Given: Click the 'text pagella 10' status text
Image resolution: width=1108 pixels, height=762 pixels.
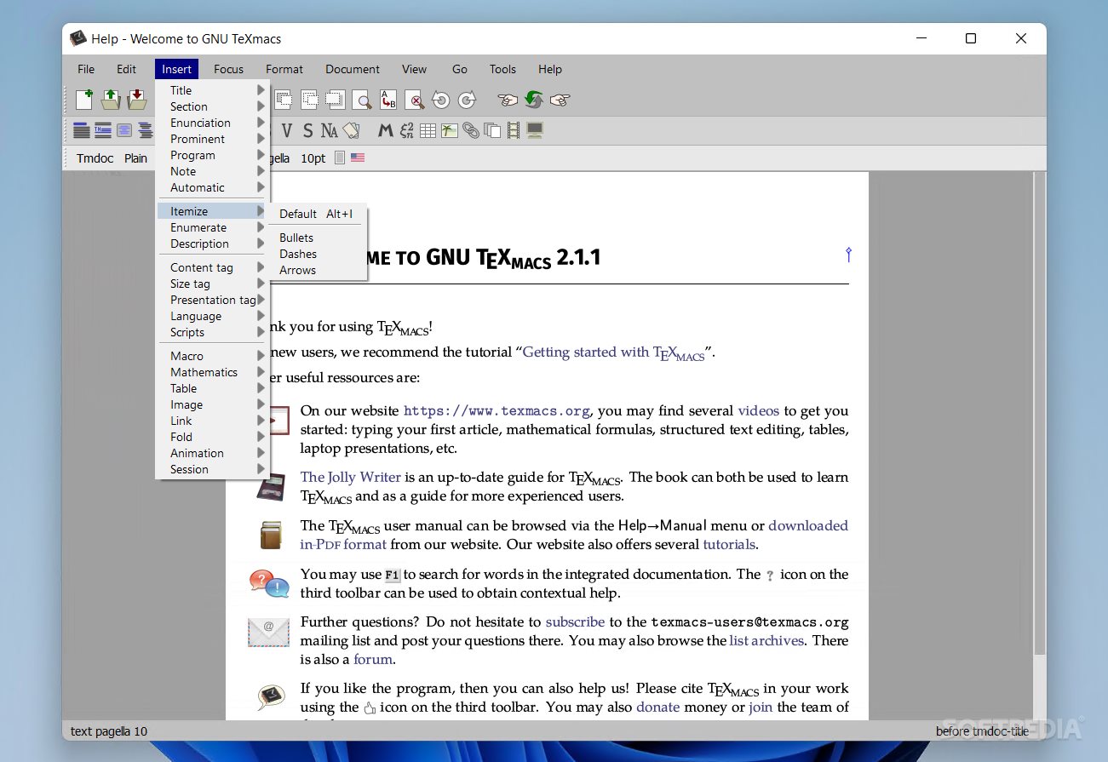Looking at the screenshot, I should (109, 731).
